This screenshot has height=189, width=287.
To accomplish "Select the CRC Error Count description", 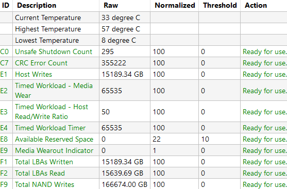I will pyautogui.click(x=41, y=63).
